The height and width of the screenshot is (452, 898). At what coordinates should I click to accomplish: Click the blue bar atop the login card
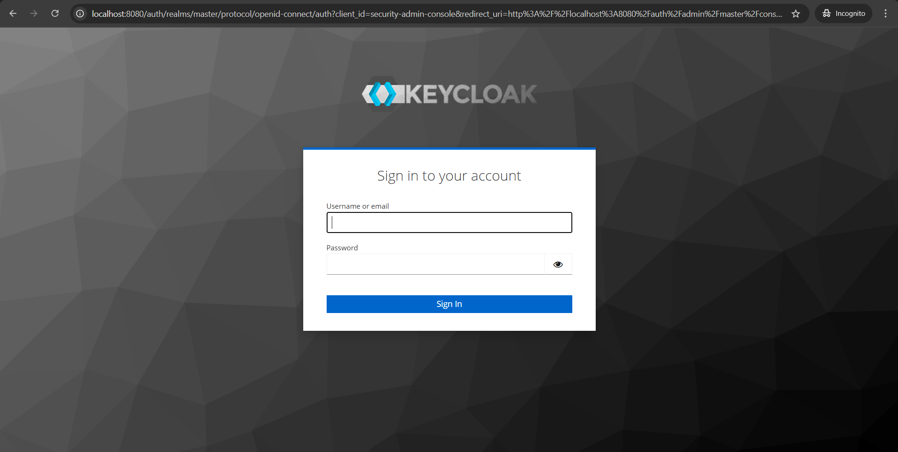pyautogui.click(x=449, y=149)
